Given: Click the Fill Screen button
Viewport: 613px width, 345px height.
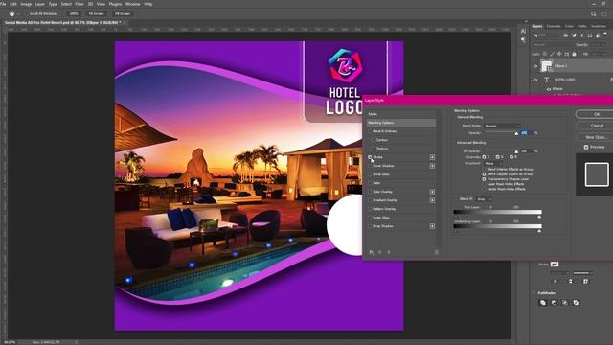Looking at the screenshot, I should [x=123, y=13].
